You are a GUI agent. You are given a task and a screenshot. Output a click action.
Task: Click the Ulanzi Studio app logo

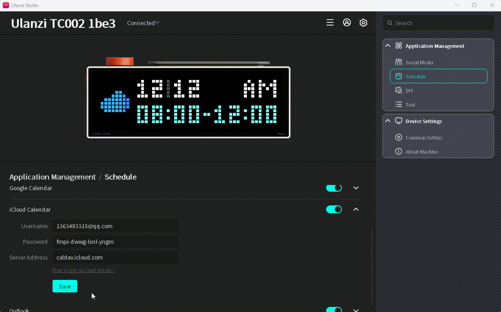click(6, 5)
